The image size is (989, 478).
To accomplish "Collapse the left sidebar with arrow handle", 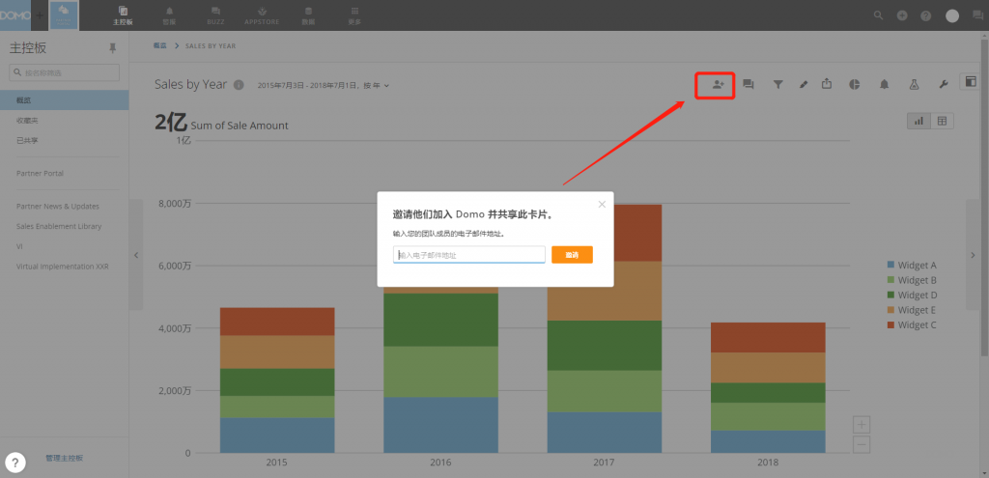I will [136, 255].
